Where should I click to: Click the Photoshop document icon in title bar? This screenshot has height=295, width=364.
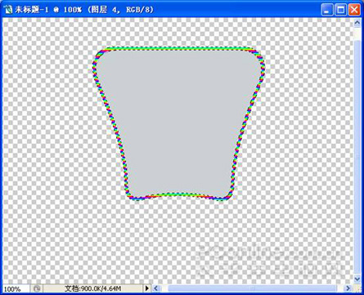(x=9, y=10)
